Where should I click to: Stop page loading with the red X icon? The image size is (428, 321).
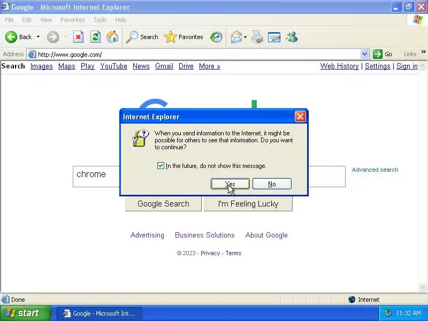point(78,37)
